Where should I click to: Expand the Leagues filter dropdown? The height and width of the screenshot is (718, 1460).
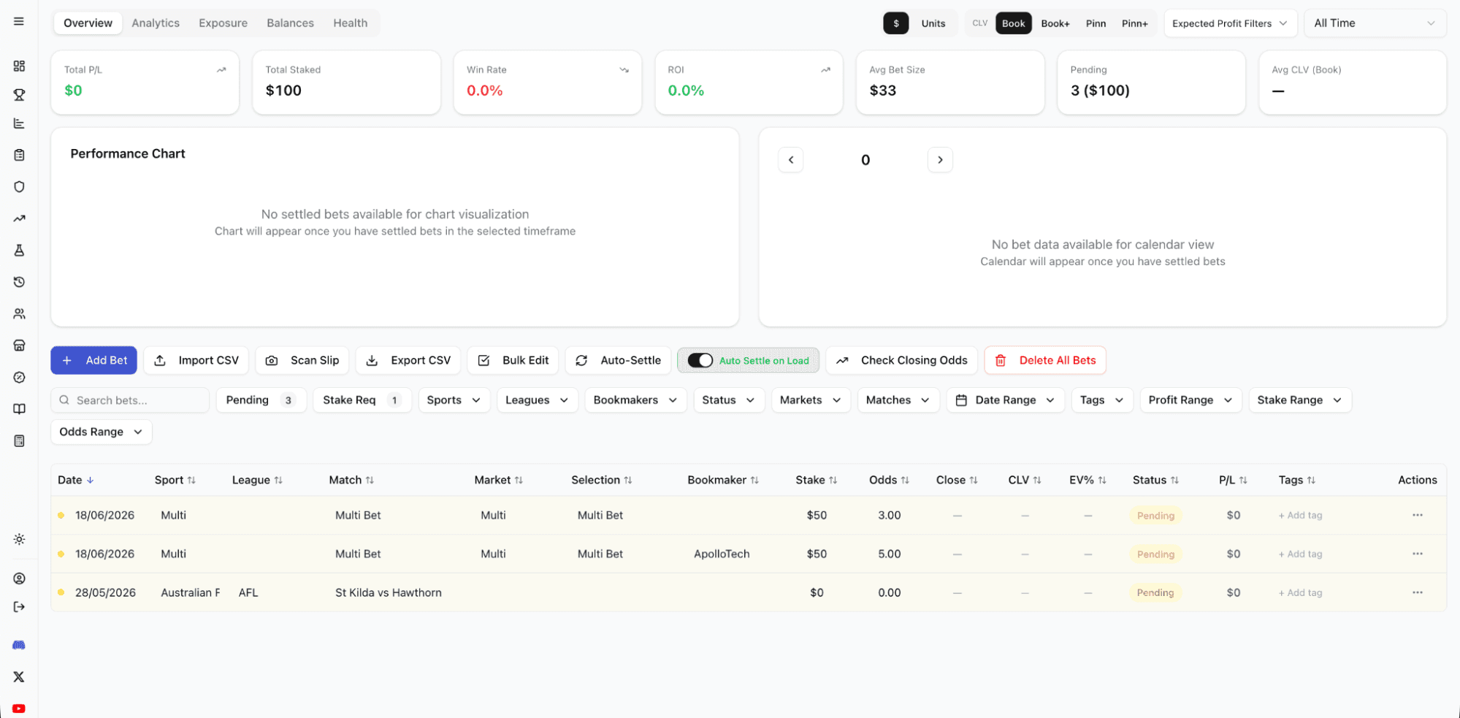pyautogui.click(x=537, y=400)
